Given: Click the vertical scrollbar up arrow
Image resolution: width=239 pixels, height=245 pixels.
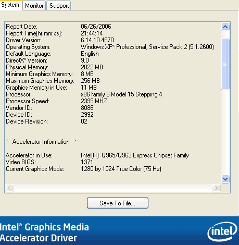Looking at the screenshot, I should coord(225,27).
